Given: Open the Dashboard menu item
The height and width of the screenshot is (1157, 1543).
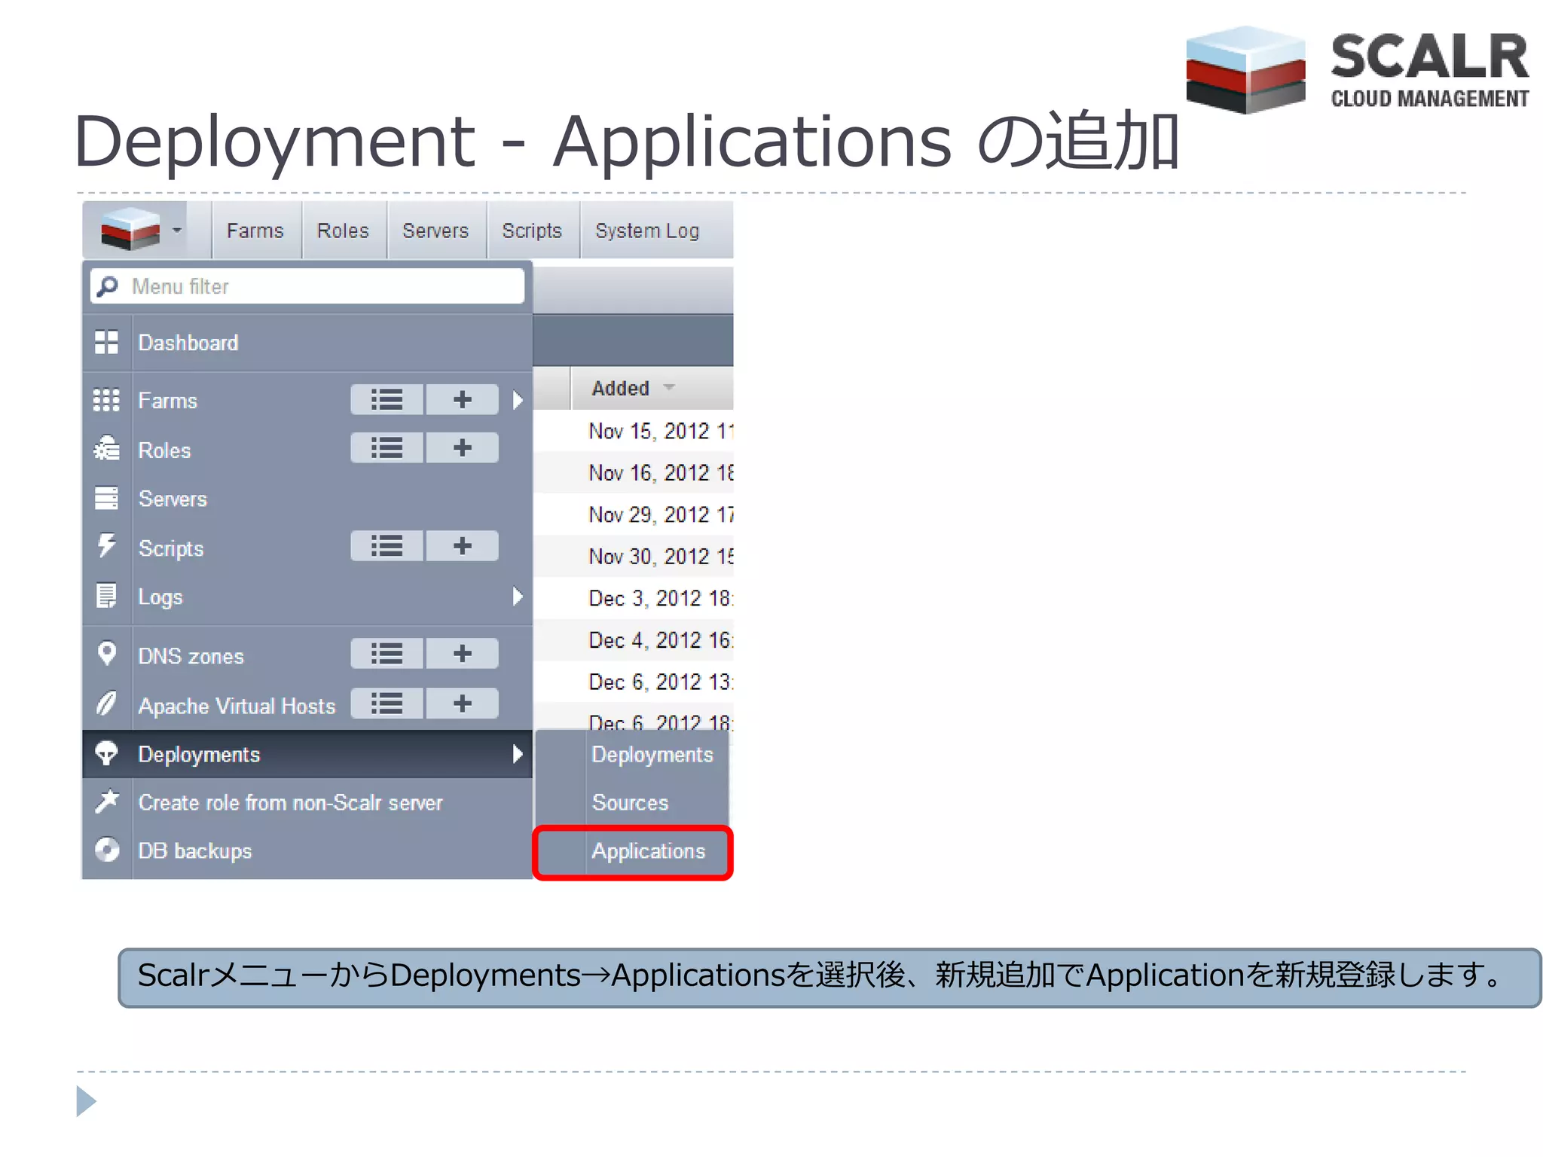Looking at the screenshot, I should (x=188, y=343).
